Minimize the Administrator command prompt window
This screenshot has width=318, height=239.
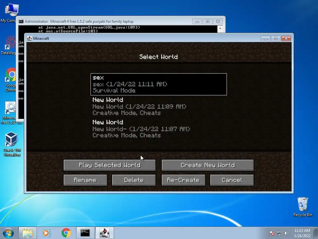pos(197,21)
